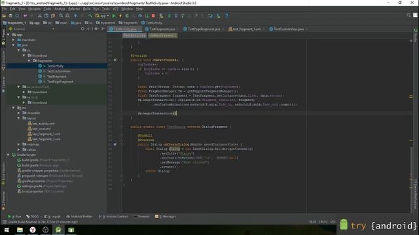419x235 pixels.
Task: Click the Open folder toolbar icon
Action: coord(4,16)
